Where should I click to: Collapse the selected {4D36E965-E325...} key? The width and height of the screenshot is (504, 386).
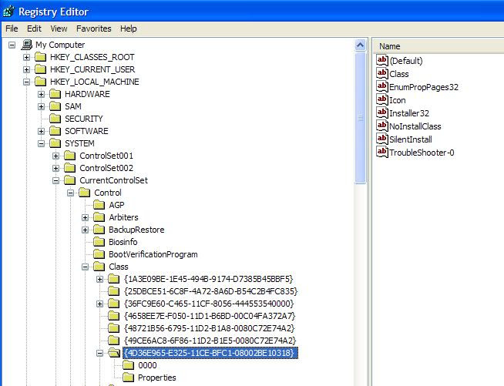(100, 353)
